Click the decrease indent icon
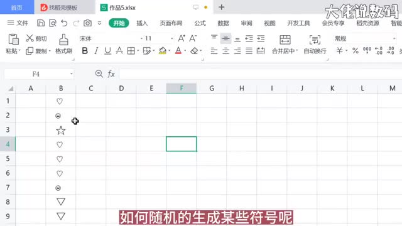The width and height of the screenshot is (402, 226). click(x=249, y=39)
